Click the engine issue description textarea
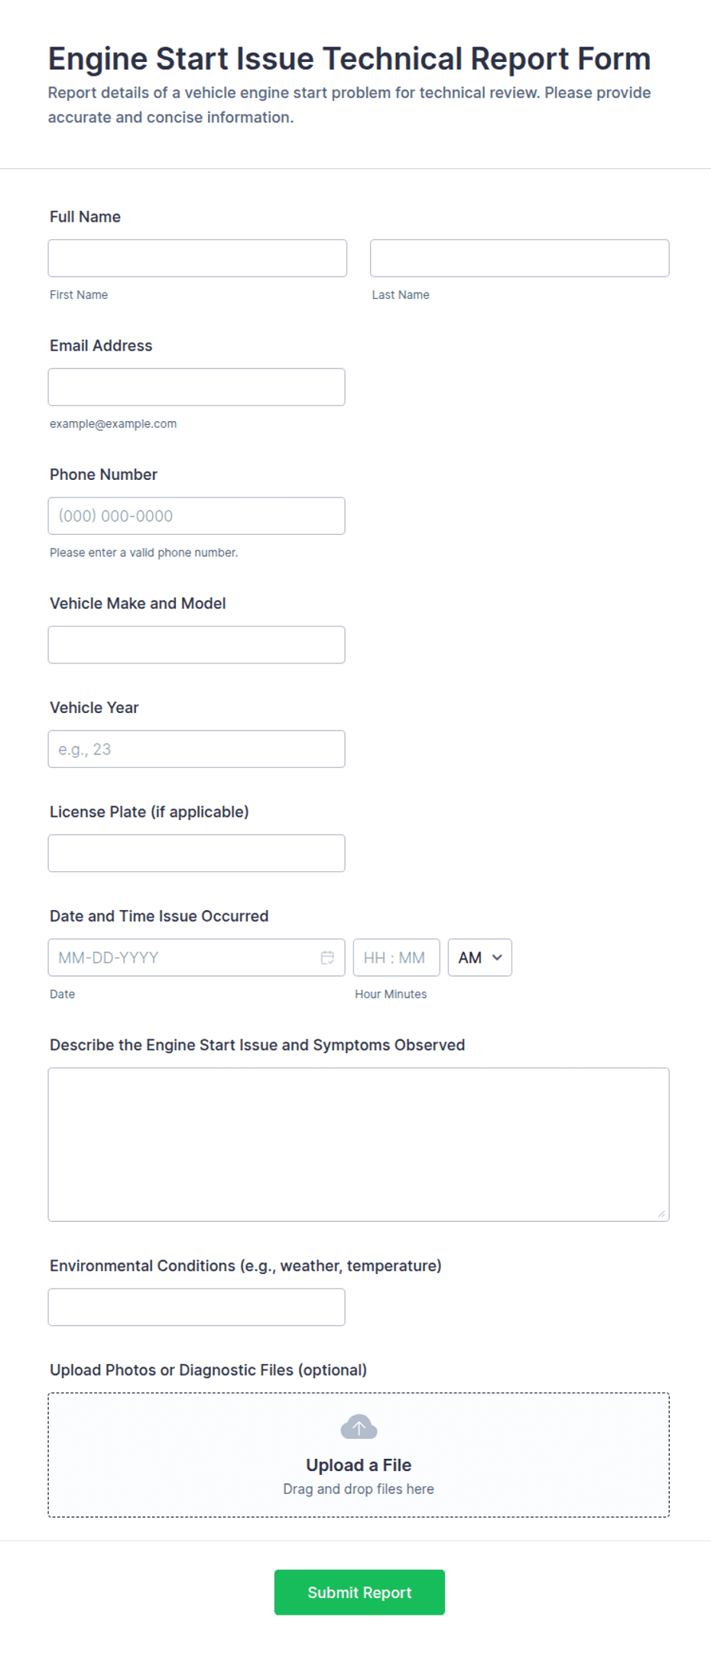 [x=359, y=1145]
